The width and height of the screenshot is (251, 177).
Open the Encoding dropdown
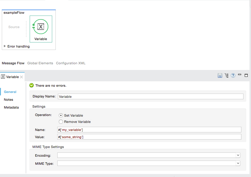(x=238, y=155)
